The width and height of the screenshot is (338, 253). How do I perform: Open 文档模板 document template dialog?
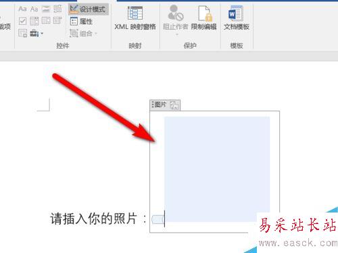click(x=237, y=18)
